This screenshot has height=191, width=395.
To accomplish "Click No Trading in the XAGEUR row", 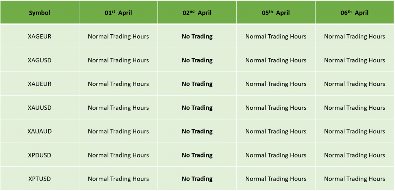I will [x=197, y=37].
